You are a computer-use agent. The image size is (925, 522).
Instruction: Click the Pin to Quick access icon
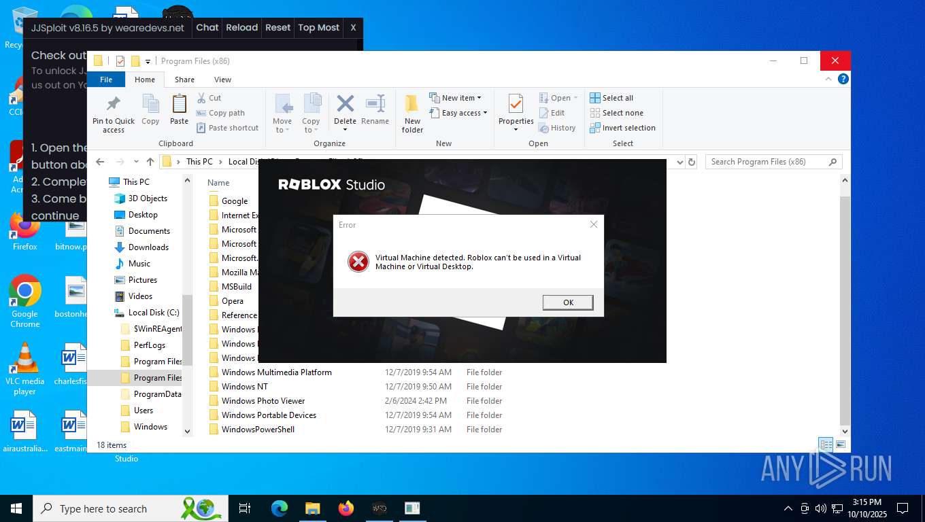click(114, 104)
